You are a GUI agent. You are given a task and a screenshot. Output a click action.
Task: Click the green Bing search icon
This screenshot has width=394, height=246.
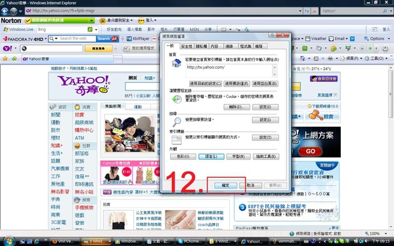(x=90, y=30)
